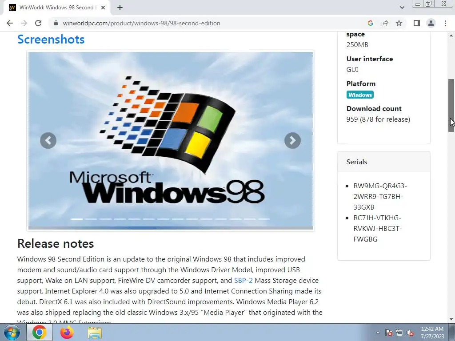Click the User interface value GUI

352,70
